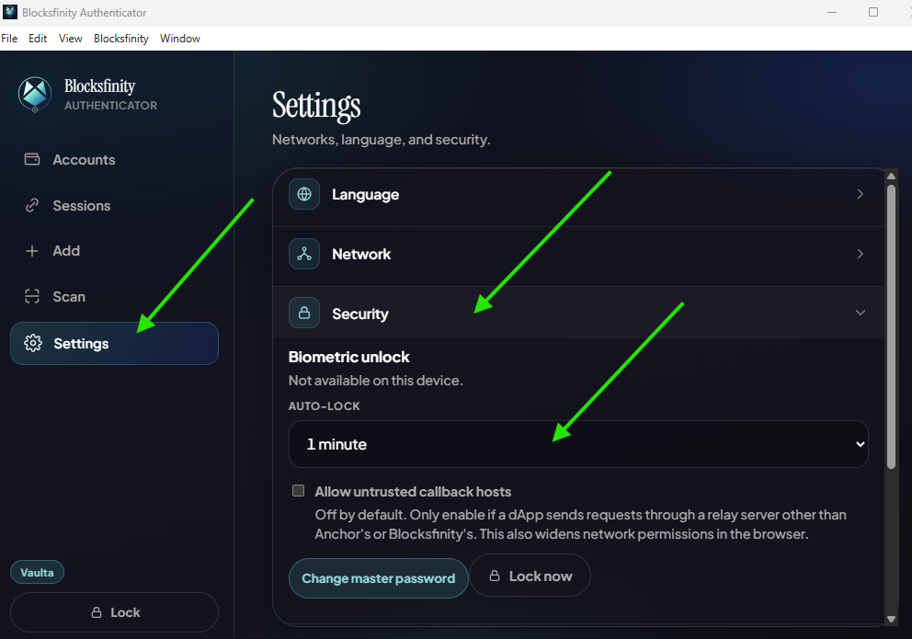The height and width of the screenshot is (639, 912).
Task: Click the Settings gear icon
Action: [x=32, y=343]
